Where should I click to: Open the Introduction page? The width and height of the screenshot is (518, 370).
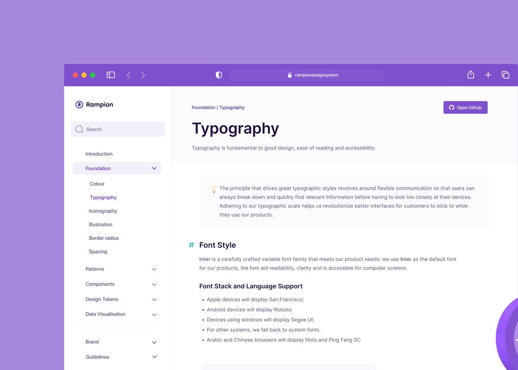click(x=99, y=154)
